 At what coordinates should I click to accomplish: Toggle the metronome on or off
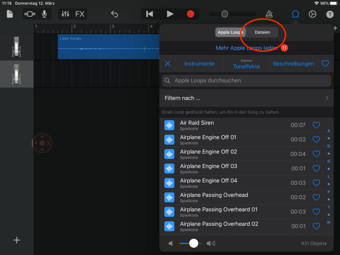269,14
